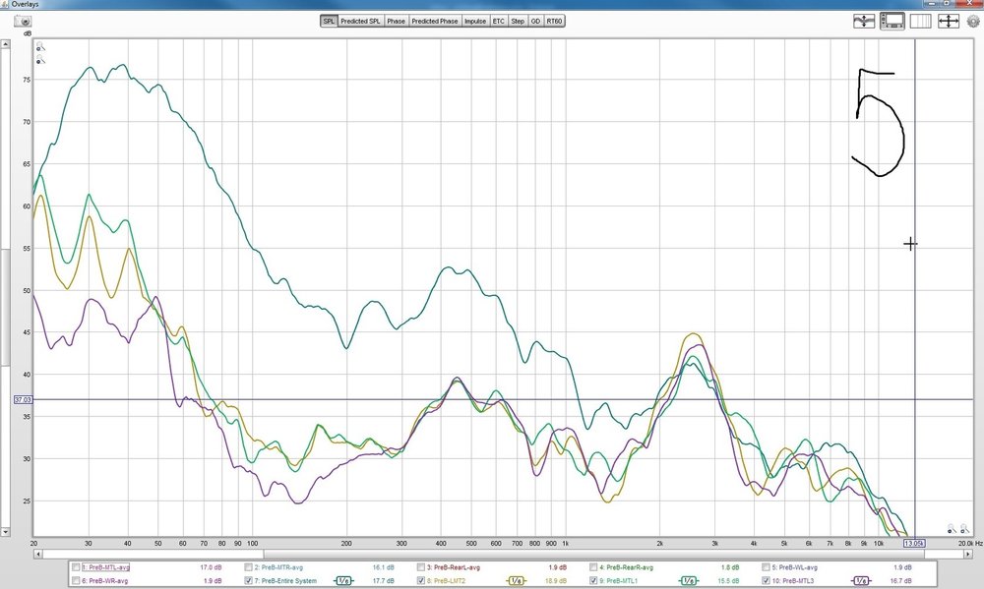Switch to Predicted SPL tab
The image size is (984, 589).
click(361, 21)
